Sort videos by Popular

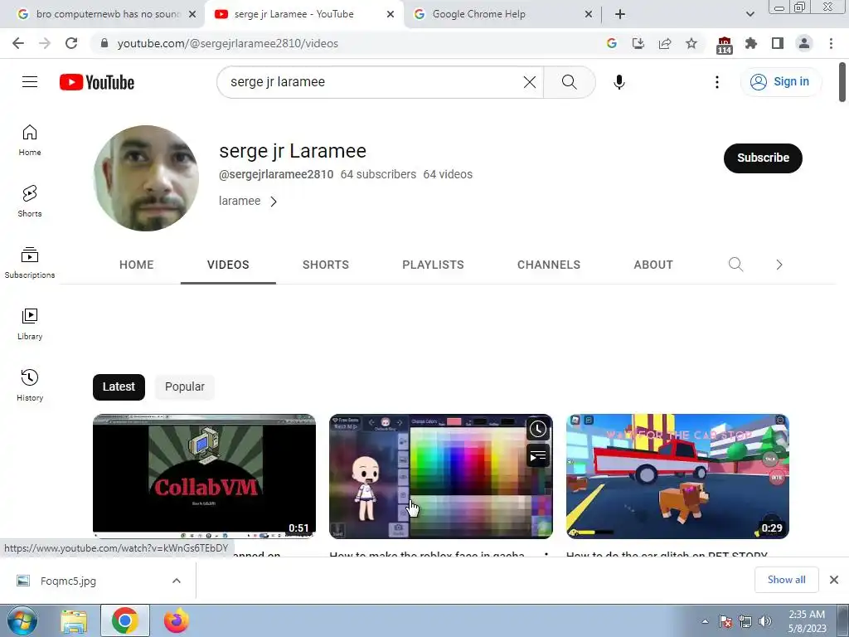tap(185, 387)
